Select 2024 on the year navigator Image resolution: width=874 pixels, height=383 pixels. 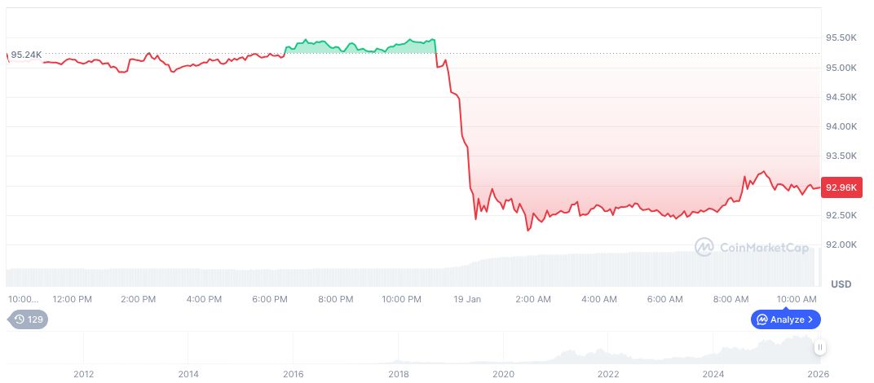[713, 374]
